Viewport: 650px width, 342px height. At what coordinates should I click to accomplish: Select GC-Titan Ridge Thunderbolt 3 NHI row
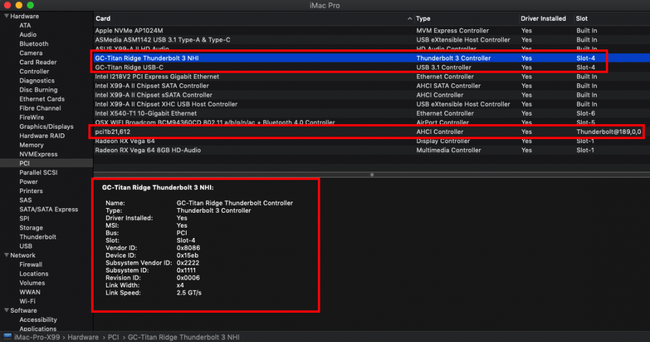pos(371,58)
